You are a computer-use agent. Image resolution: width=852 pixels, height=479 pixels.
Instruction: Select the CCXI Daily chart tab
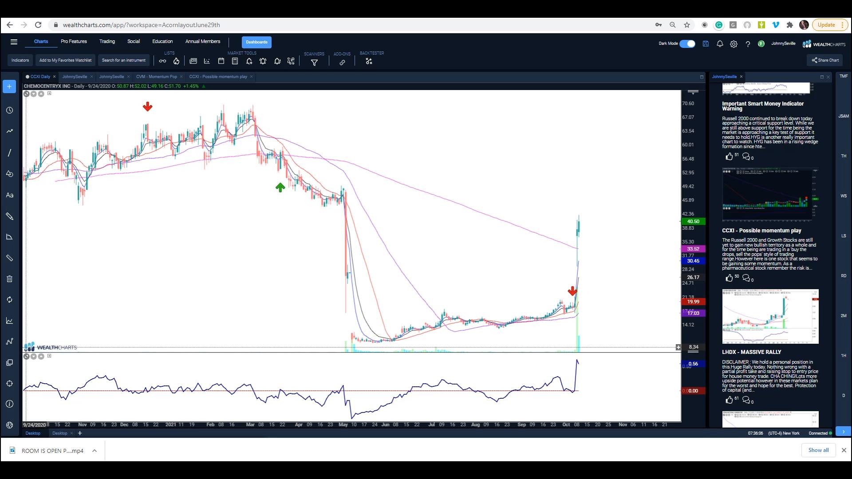[x=40, y=77]
